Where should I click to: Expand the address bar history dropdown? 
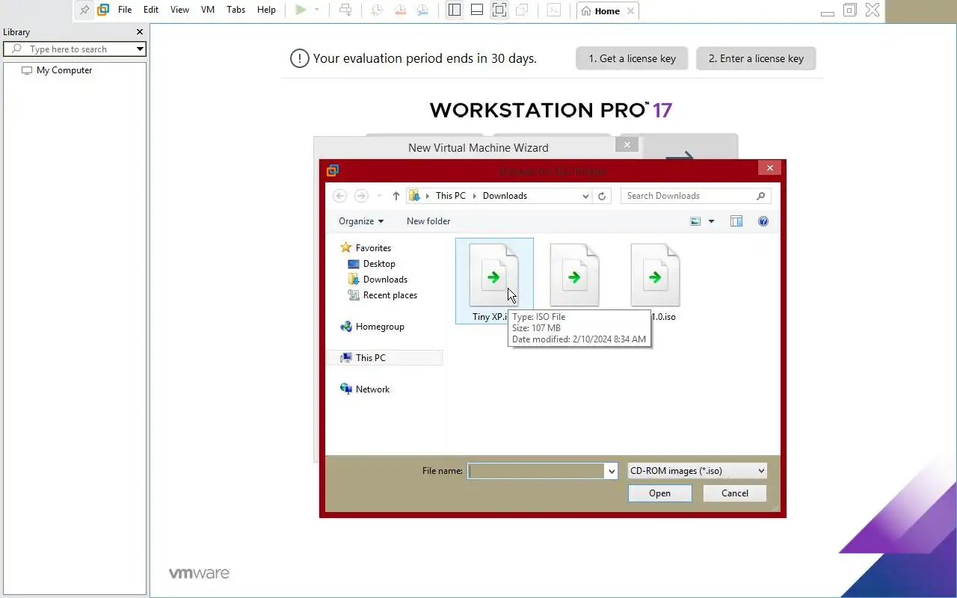[x=585, y=196]
